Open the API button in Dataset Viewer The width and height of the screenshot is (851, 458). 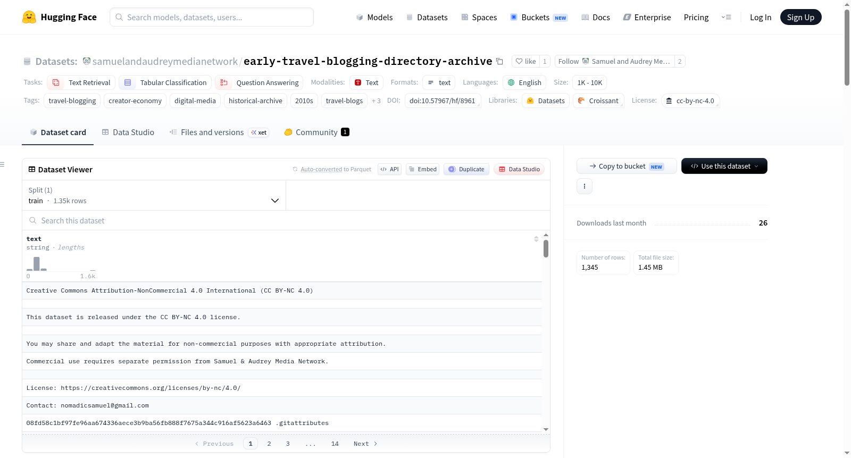[x=389, y=169]
